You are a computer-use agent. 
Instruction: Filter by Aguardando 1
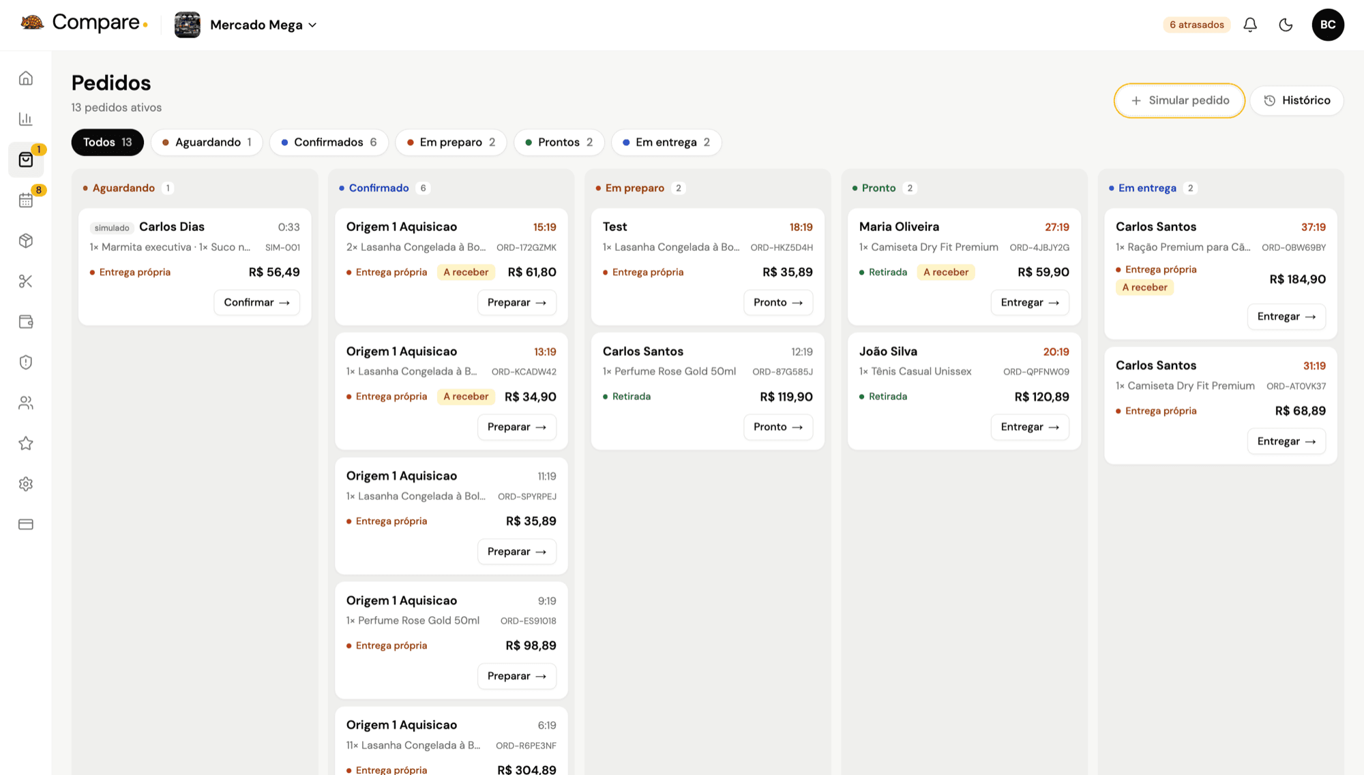click(x=207, y=142)
